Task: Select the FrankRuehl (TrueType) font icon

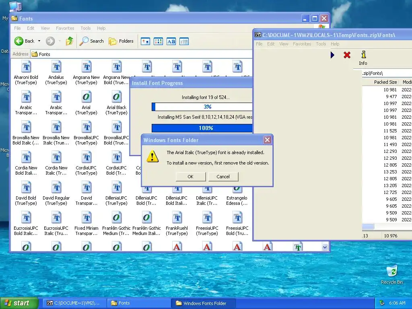Action: pos(177,223)
